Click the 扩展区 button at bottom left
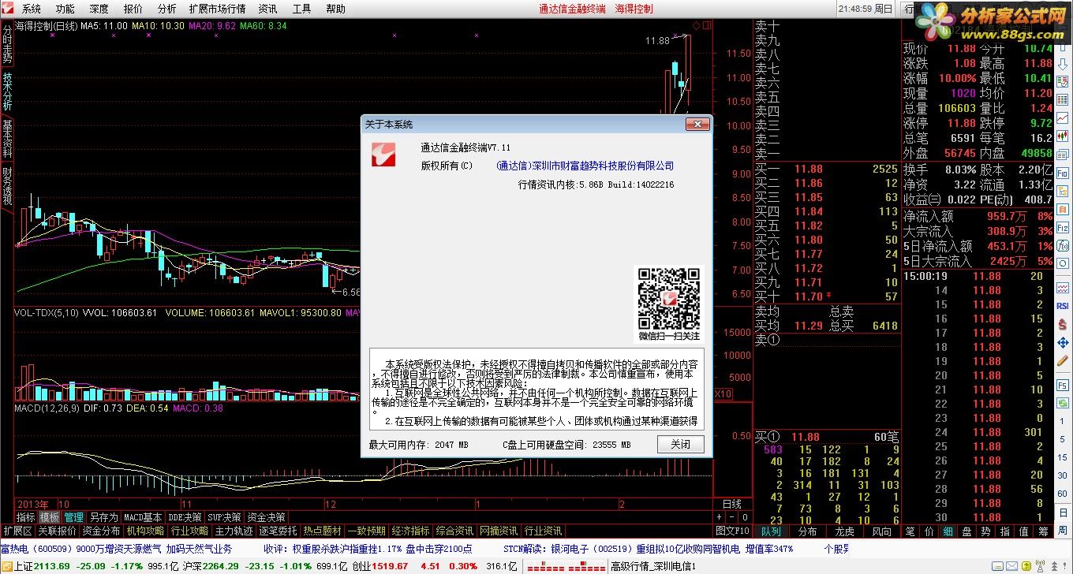This screenshot has height=574, width=1073. coord(17,531)
